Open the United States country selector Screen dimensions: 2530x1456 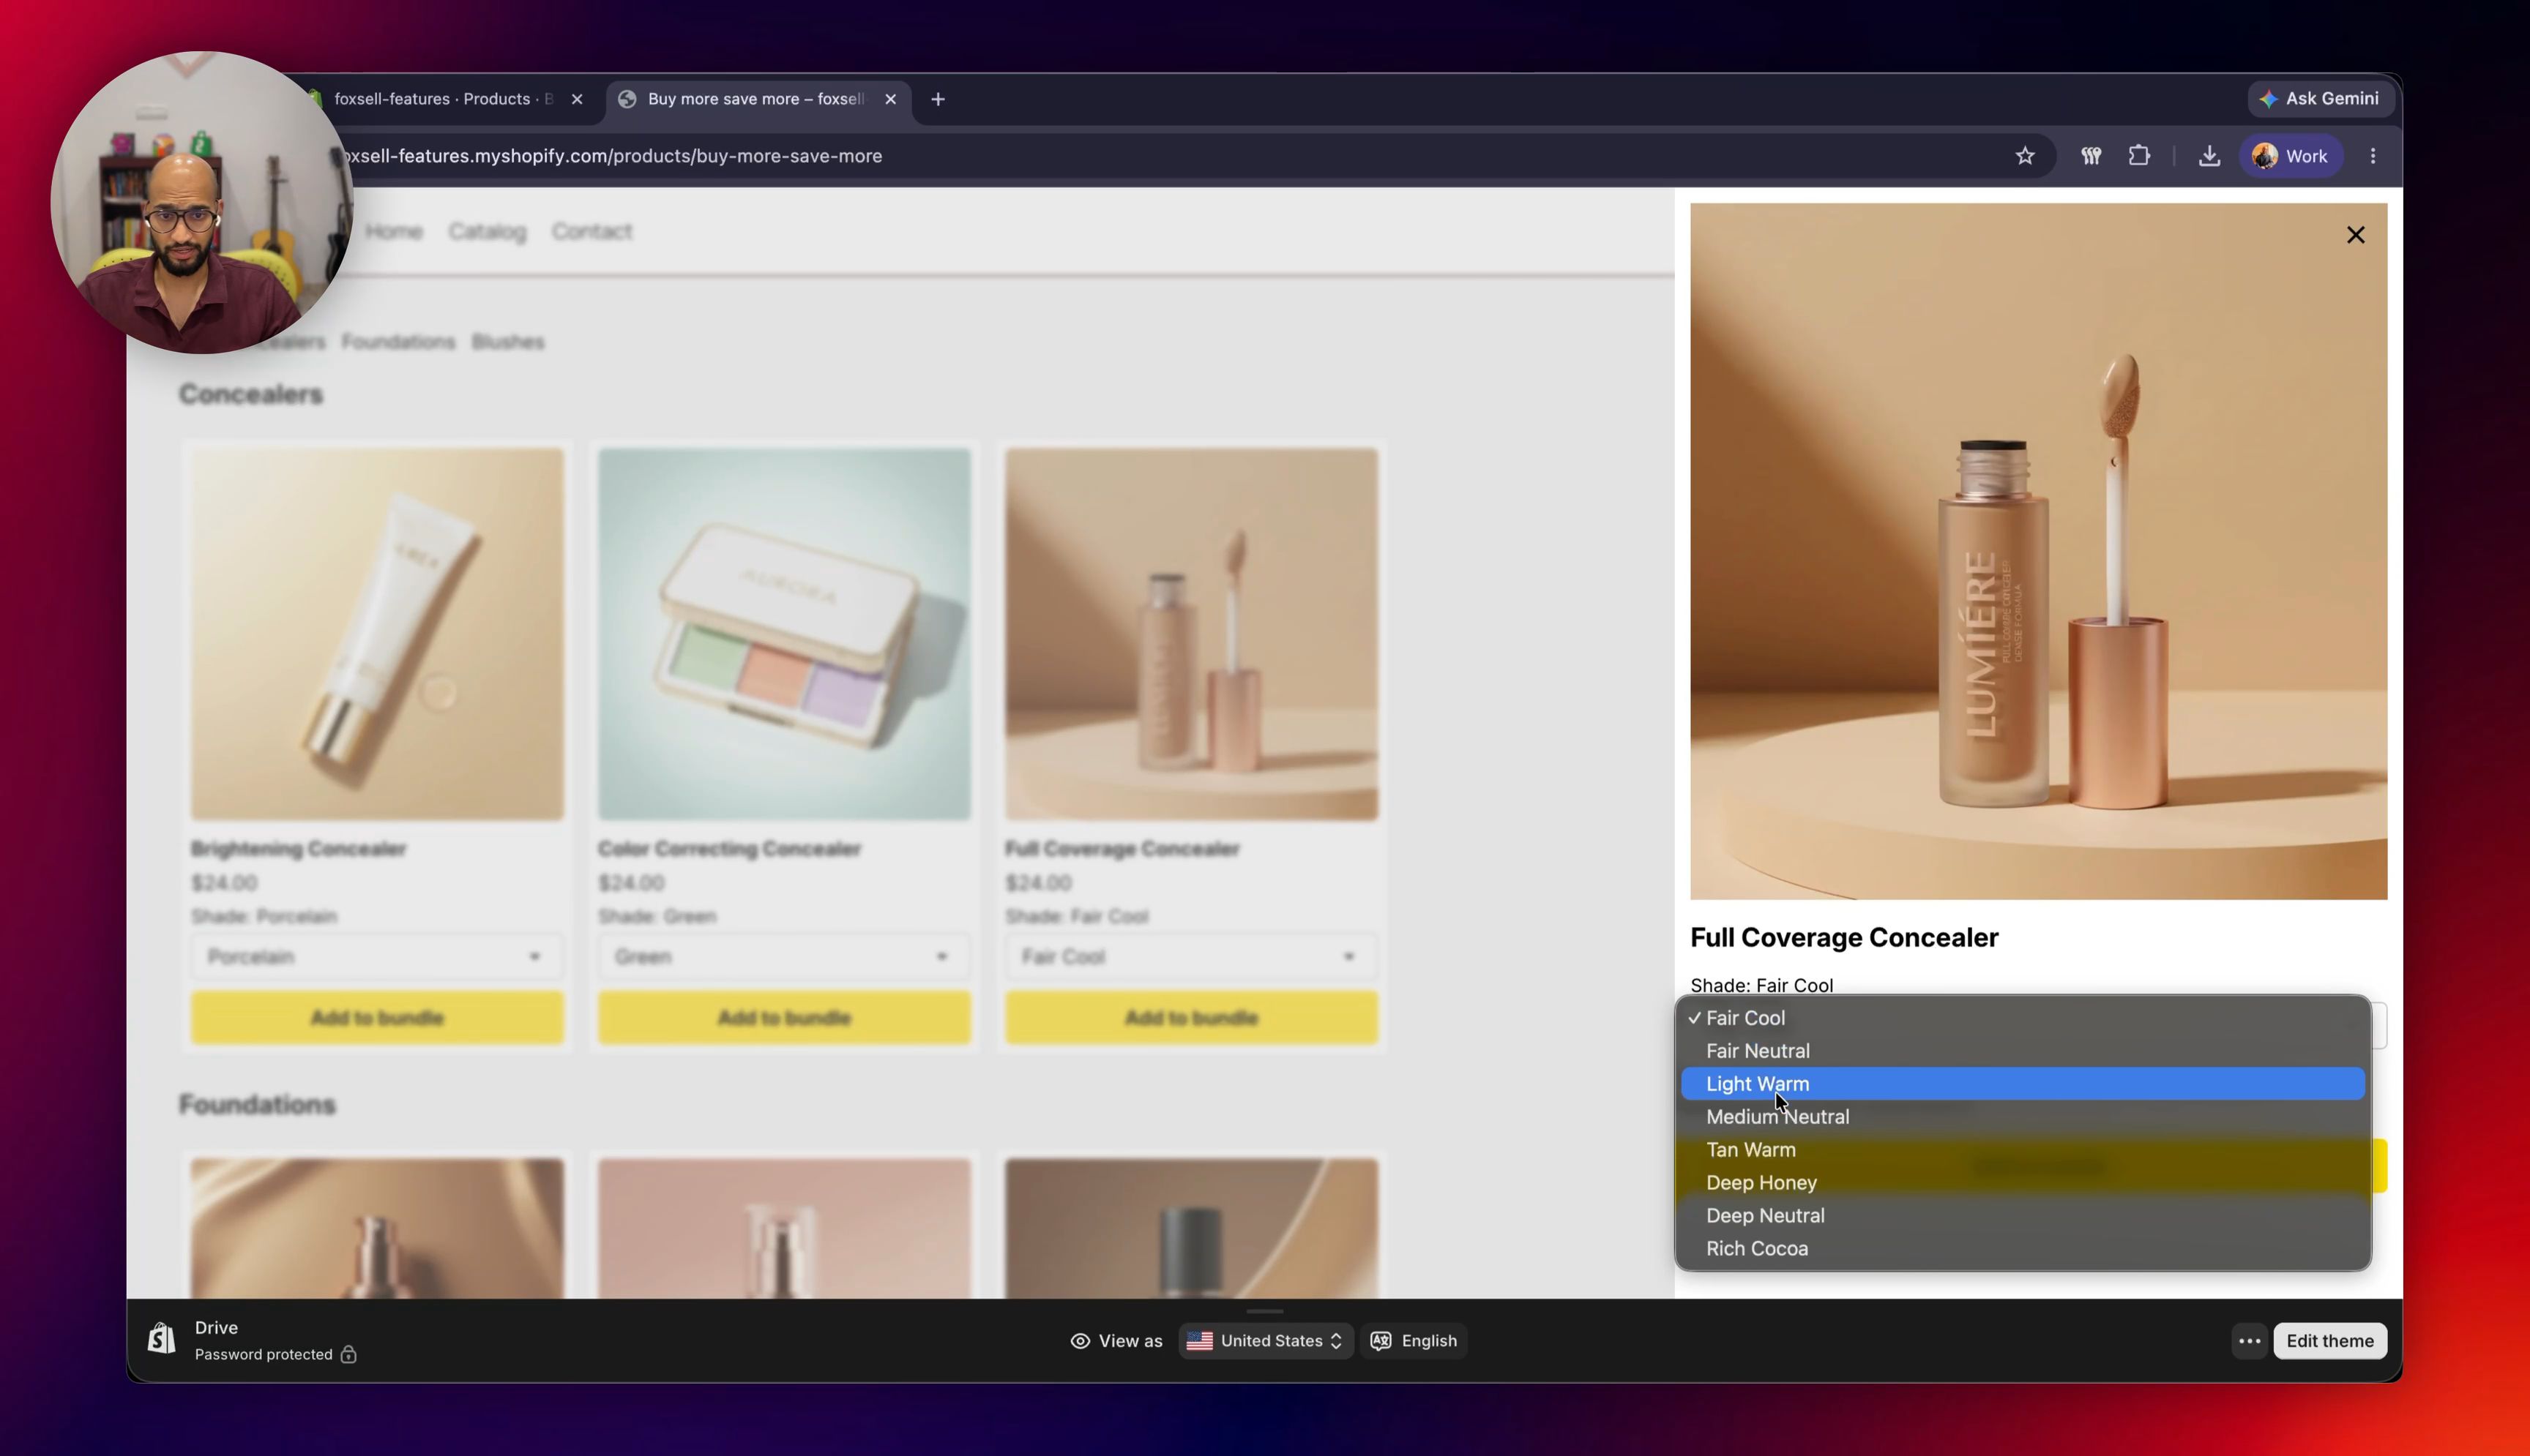tap(1266, 1341)
